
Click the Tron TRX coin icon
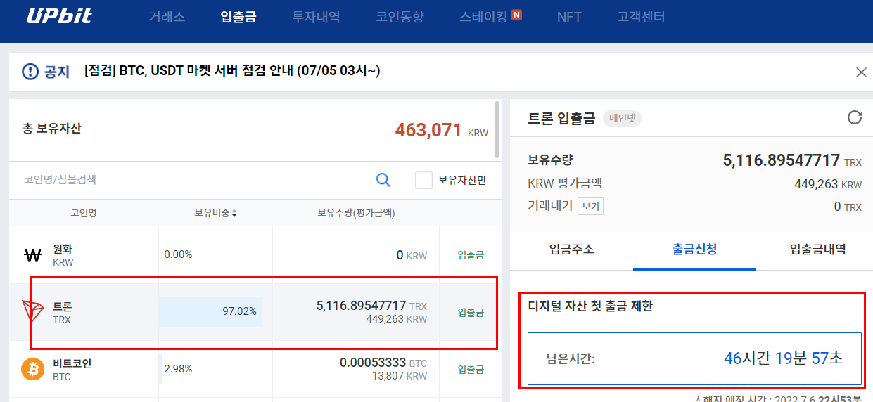coord(32,312)
